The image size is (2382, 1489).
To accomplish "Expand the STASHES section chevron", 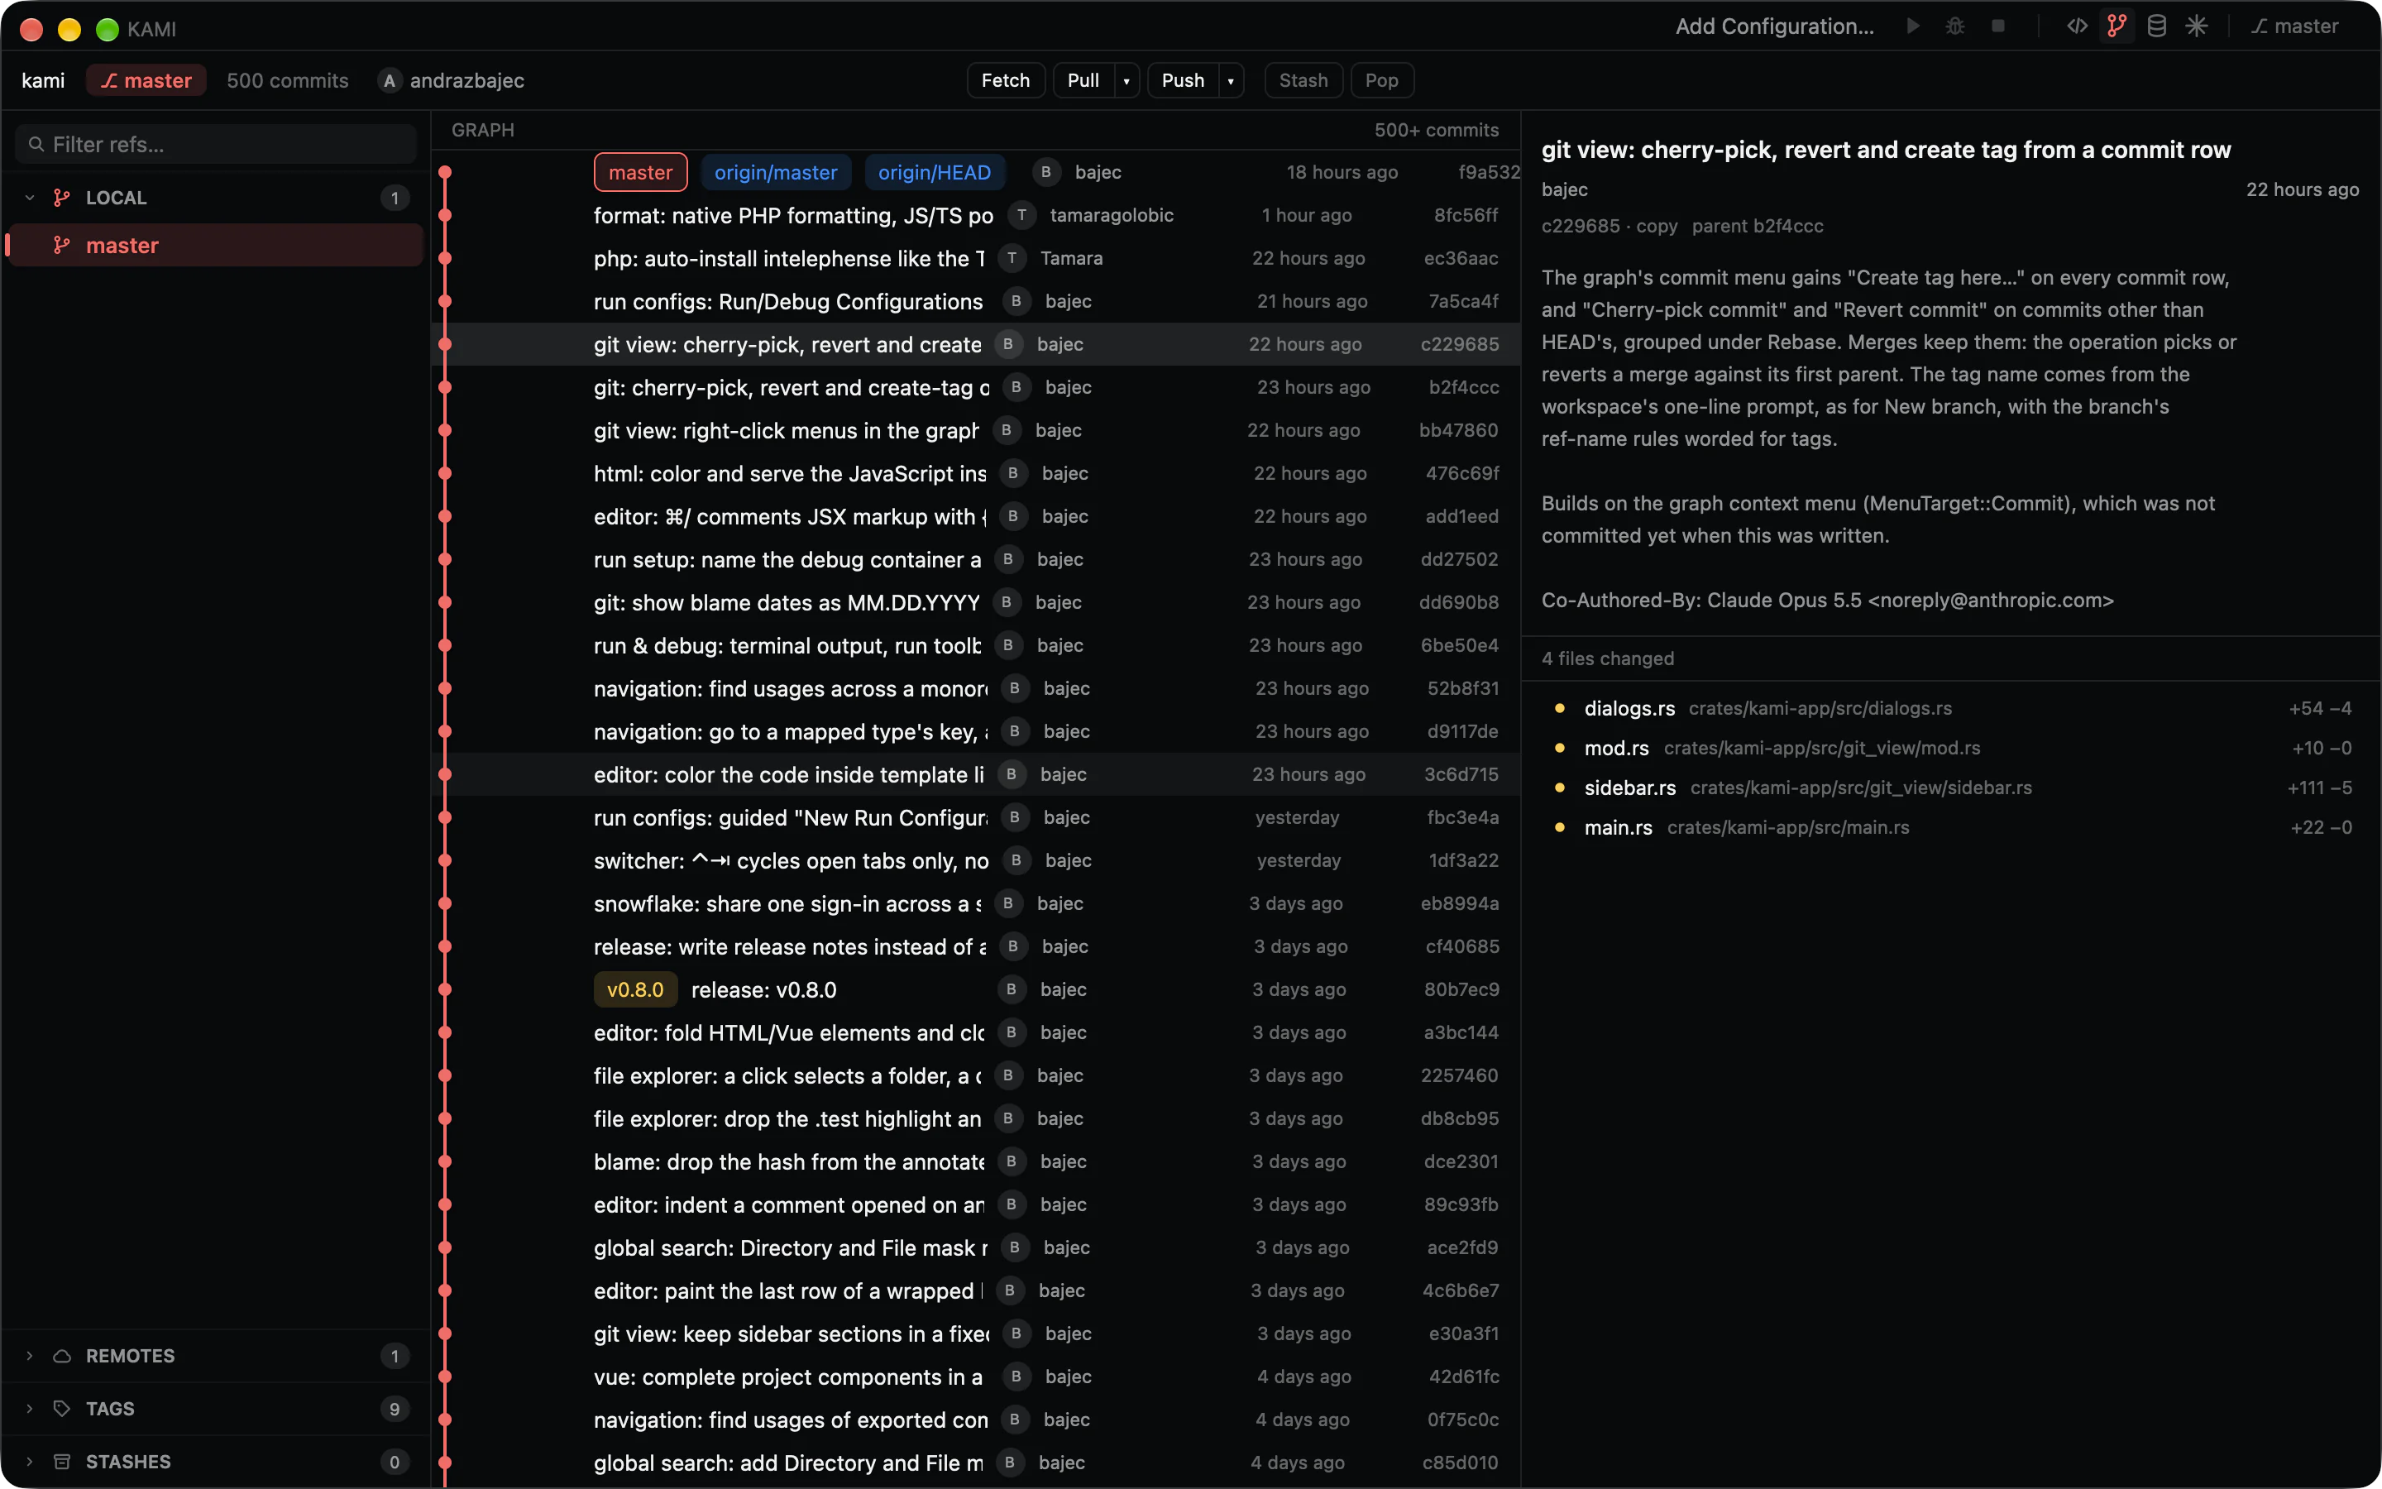I will pyautogui.click(x=30, y=1462).
